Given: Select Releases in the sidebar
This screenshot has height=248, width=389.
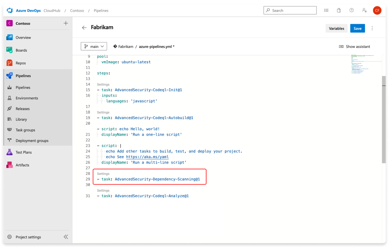Looking at the screenshot, I should click(x=24, y=108).
